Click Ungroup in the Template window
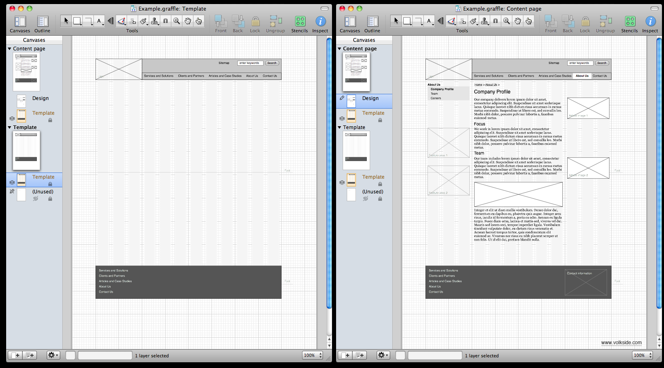The image size is (664, 368). pos(275,24)
